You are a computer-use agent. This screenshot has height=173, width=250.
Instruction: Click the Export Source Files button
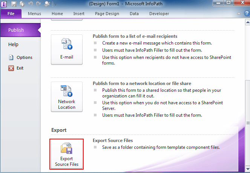point(67,154)
